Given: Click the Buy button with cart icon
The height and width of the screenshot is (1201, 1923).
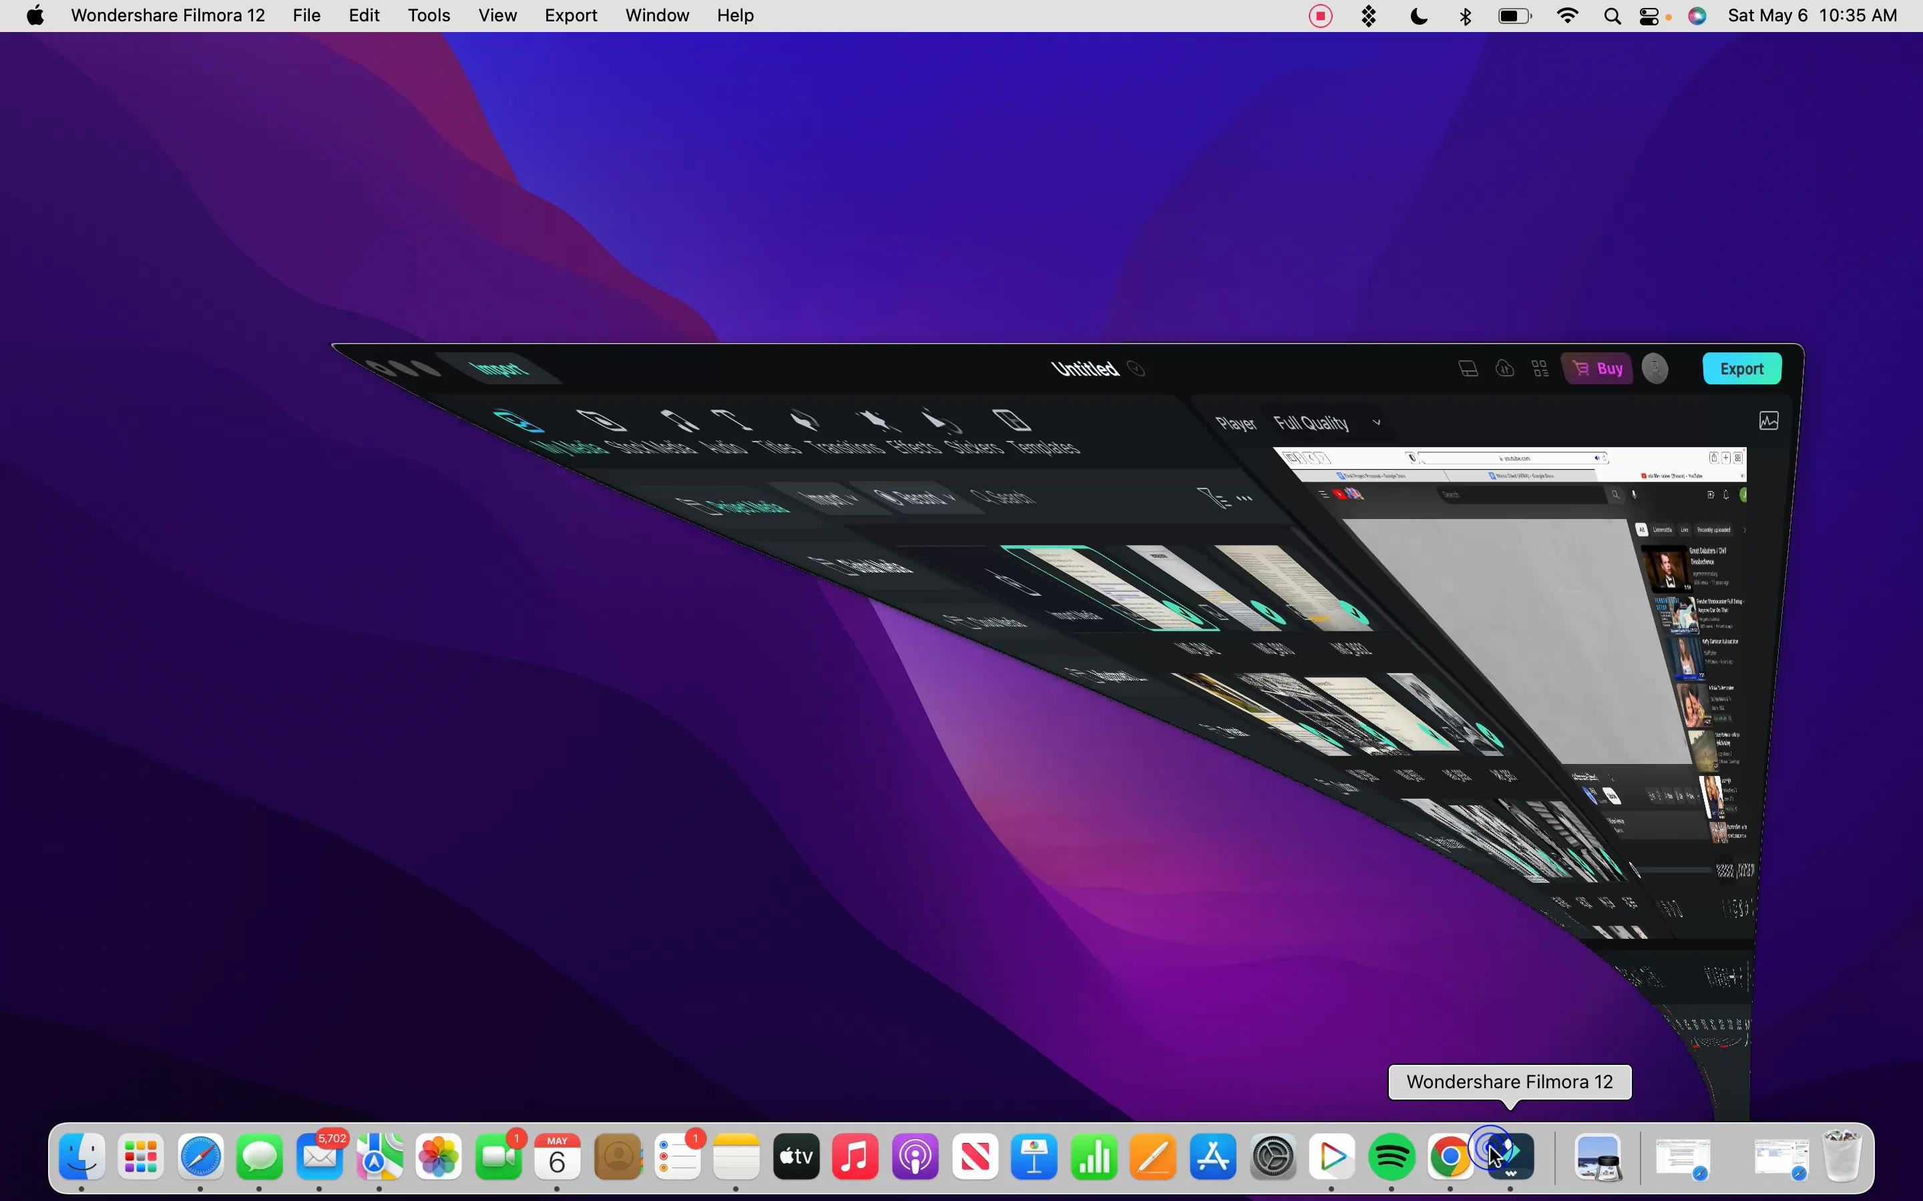Looking at the screenshot, I should [x=1598, y=368].
